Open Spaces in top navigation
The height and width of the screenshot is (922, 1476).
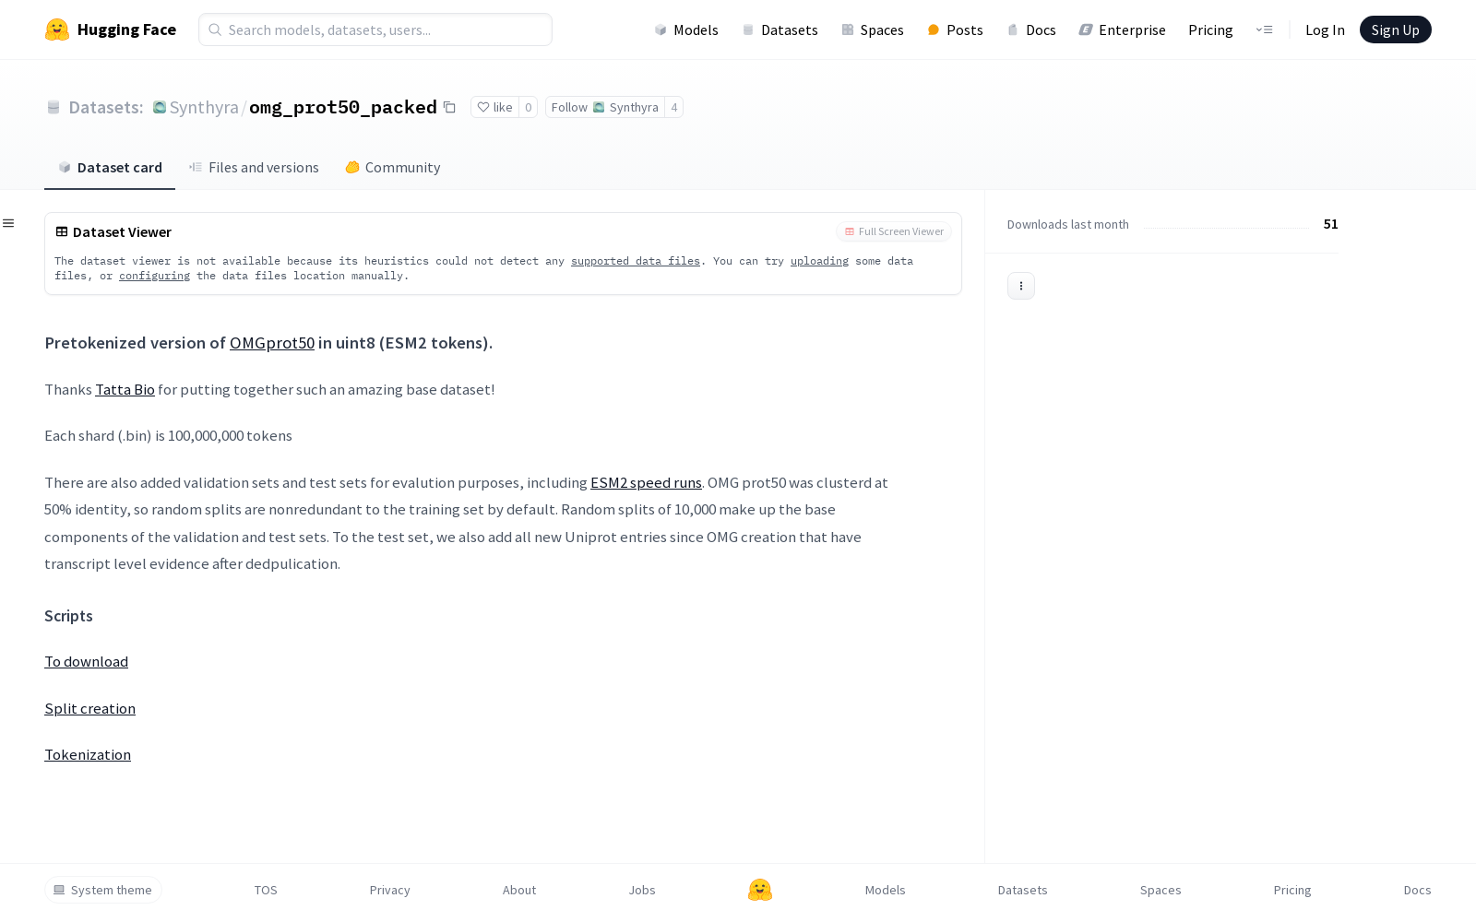(873, 30)
